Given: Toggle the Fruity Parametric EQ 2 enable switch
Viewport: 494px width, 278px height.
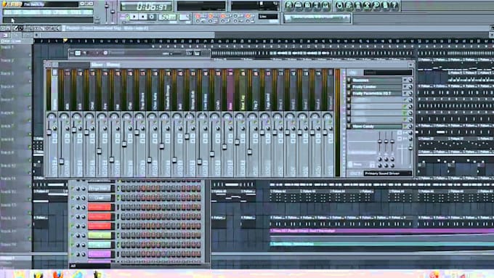Looking at the screenshot, I should 405,94.
